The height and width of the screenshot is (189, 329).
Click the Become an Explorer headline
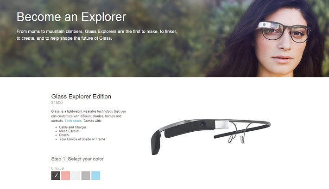[x=71, y=17]
